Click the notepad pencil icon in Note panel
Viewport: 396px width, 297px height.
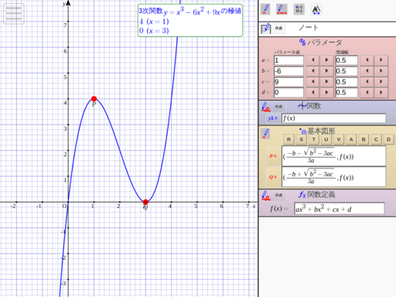pyautogui.click(x=266, y=29)
